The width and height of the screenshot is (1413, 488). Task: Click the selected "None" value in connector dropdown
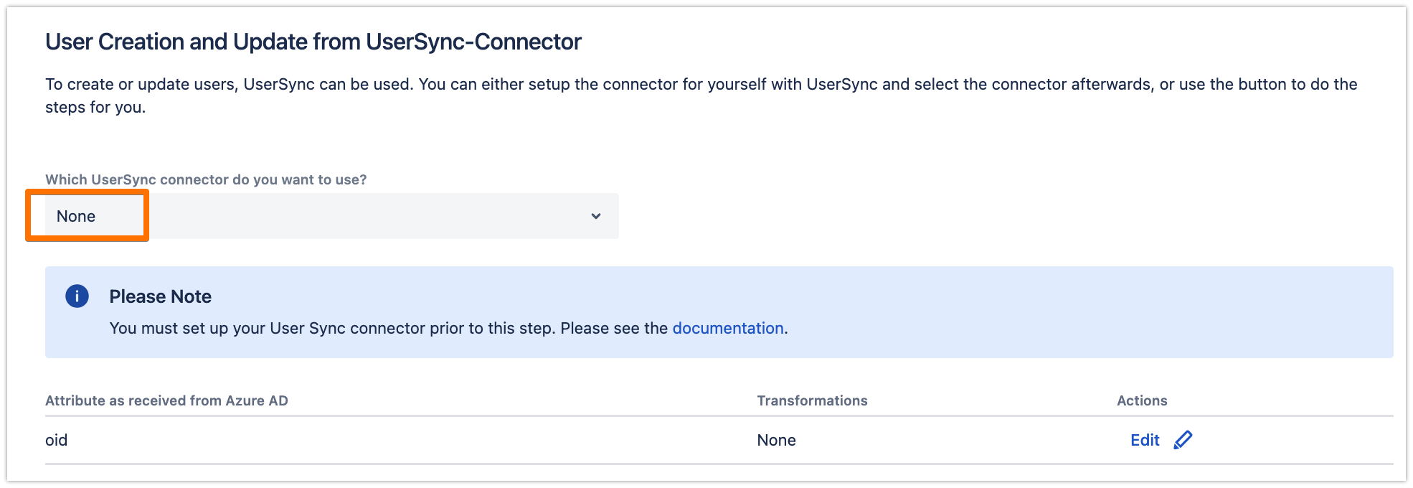76,216
